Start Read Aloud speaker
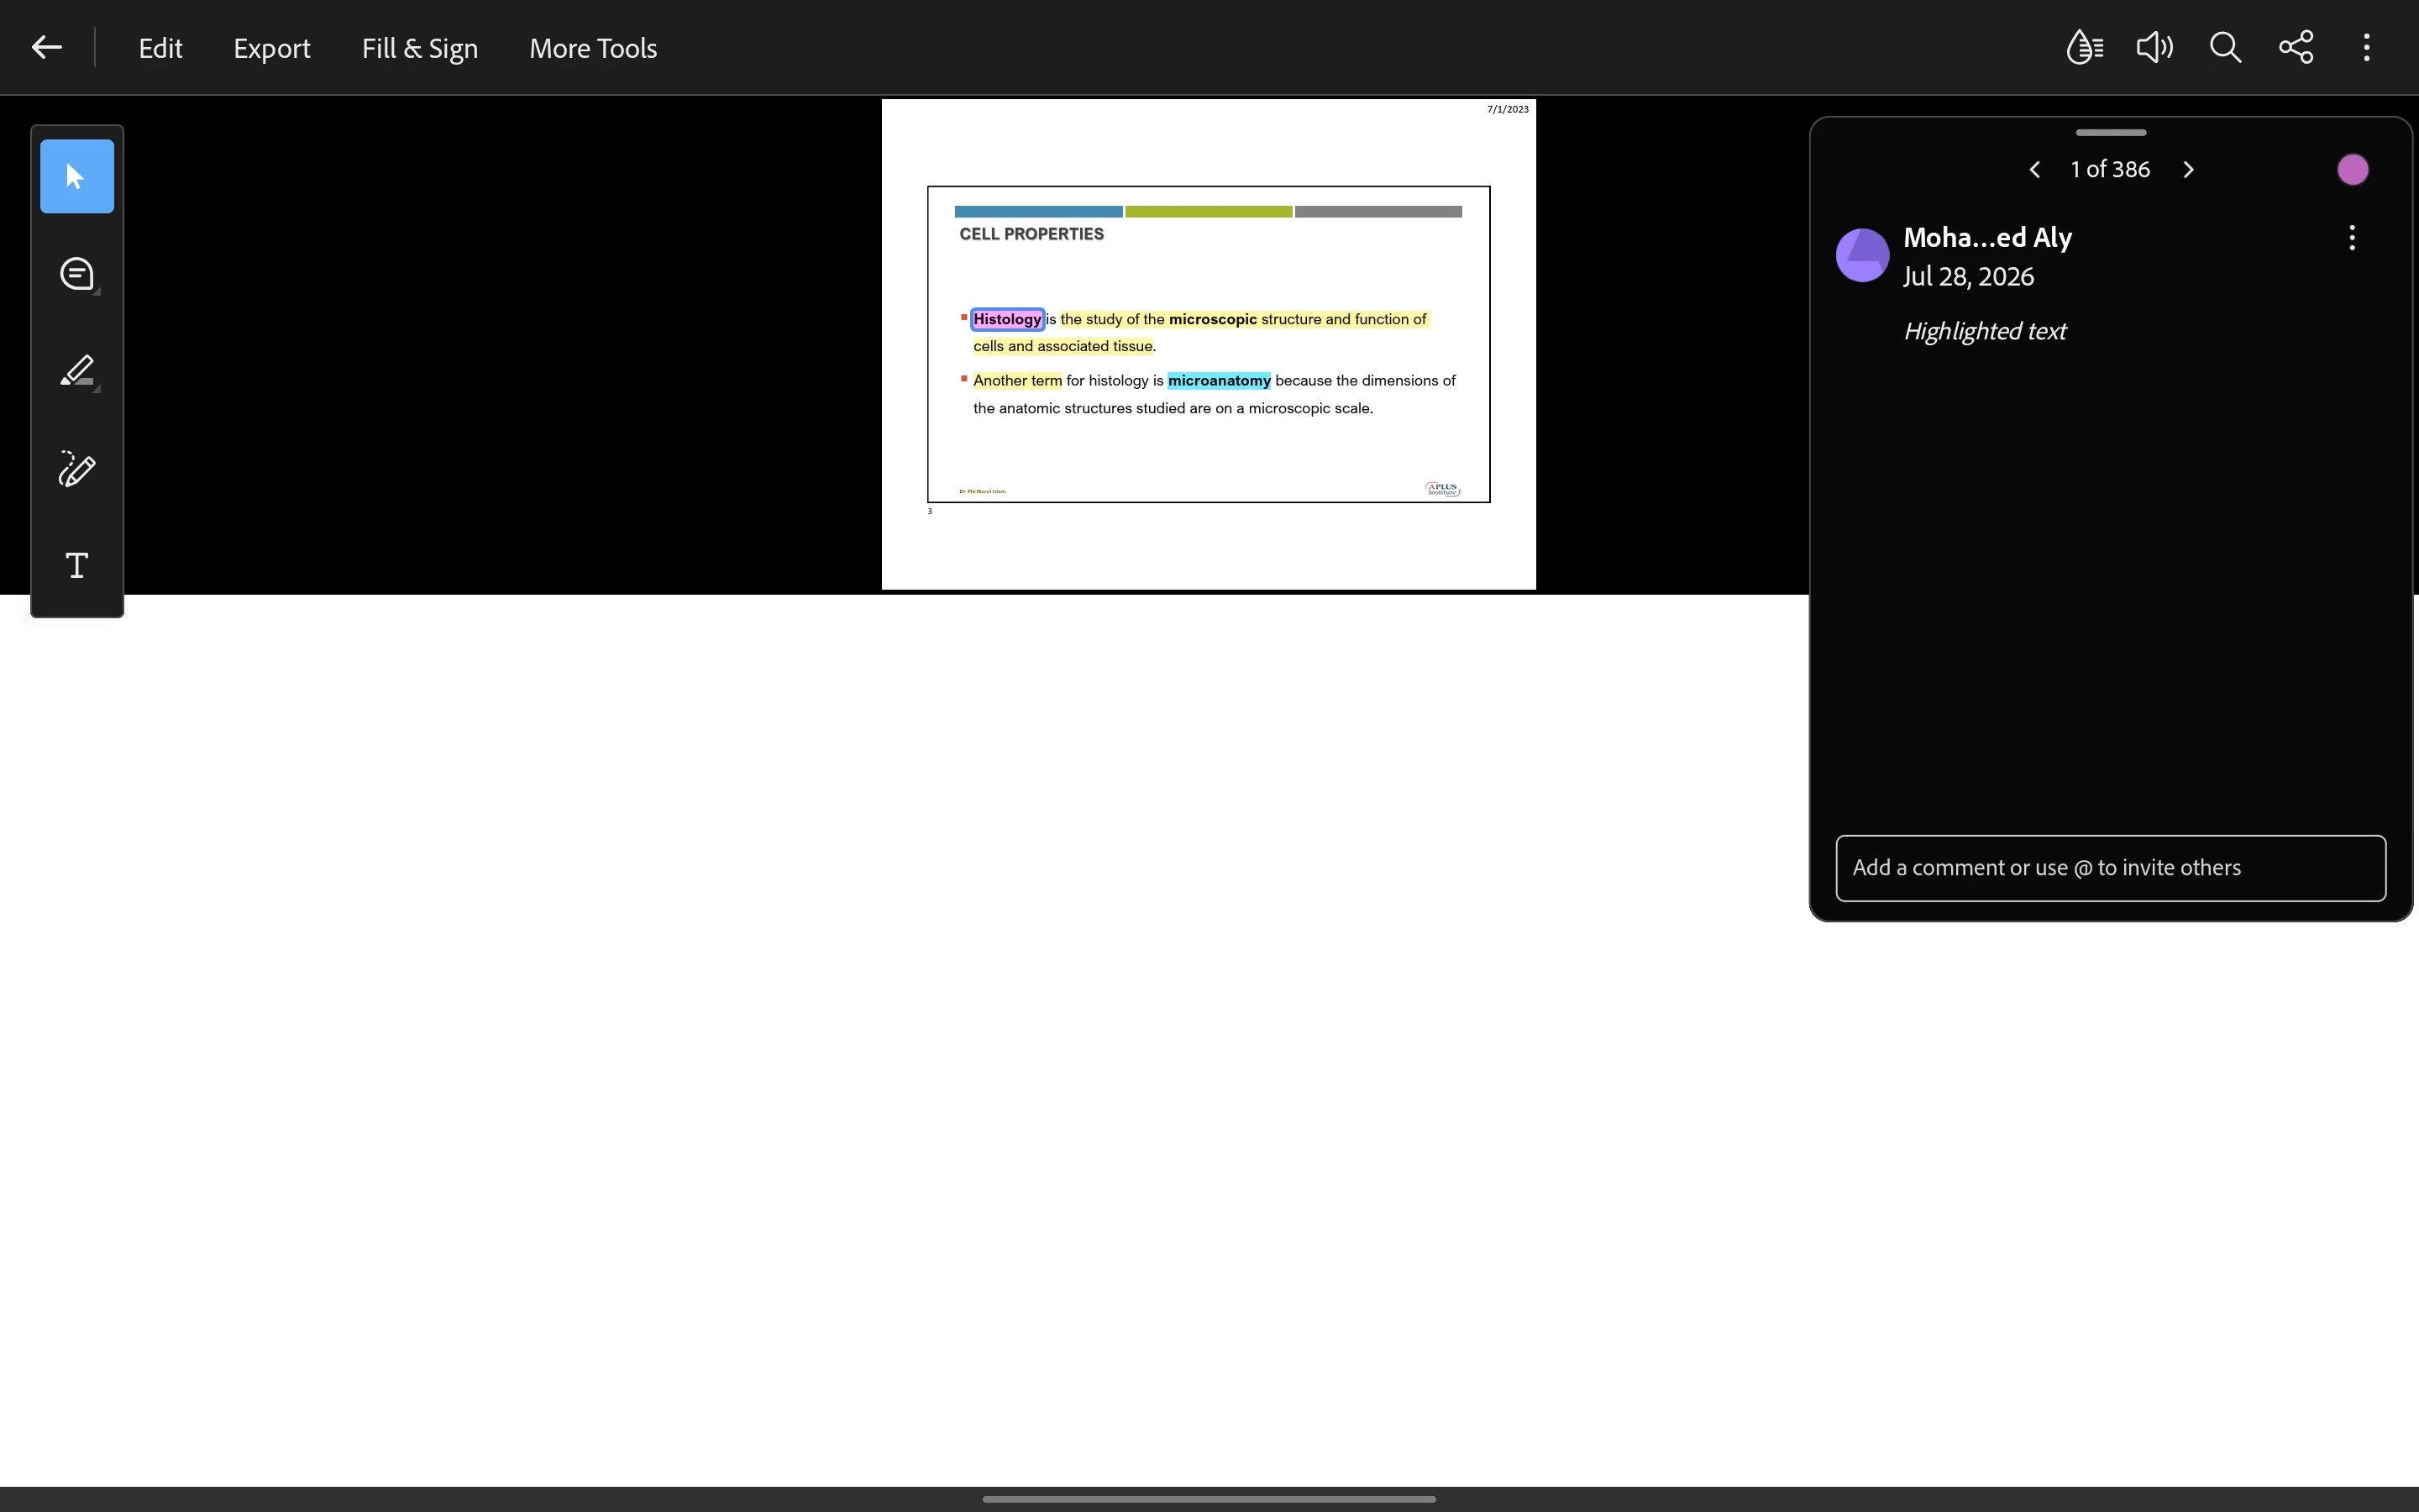2419x1512 pixels. [2154, 47]
